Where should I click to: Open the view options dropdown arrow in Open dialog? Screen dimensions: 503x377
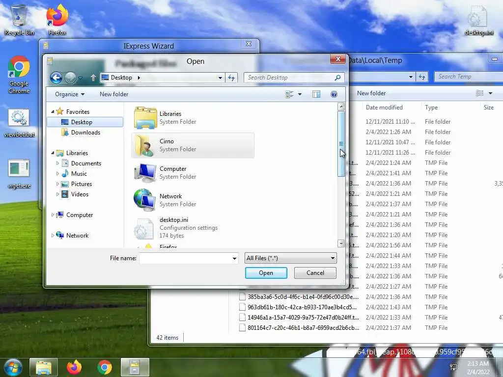pyautogui.click(x=300, y=94)
